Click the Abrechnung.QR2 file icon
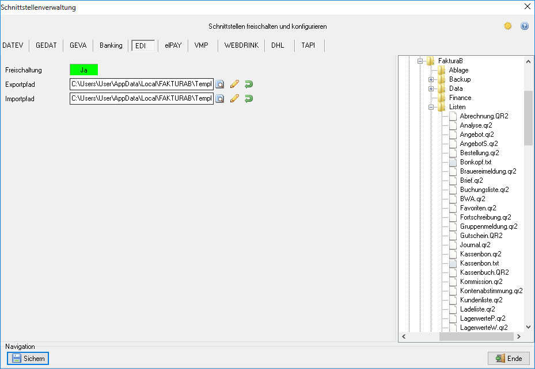 [453, 116]
